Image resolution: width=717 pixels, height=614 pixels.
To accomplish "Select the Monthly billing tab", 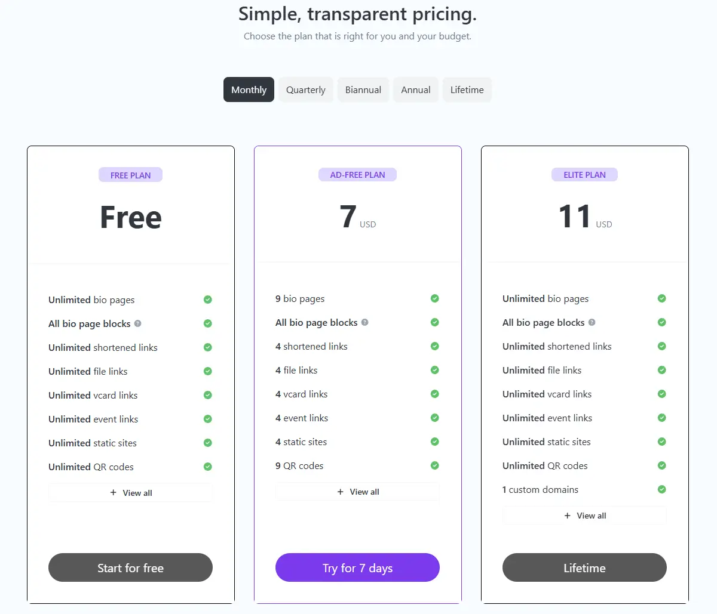I will tap(249, 90).
